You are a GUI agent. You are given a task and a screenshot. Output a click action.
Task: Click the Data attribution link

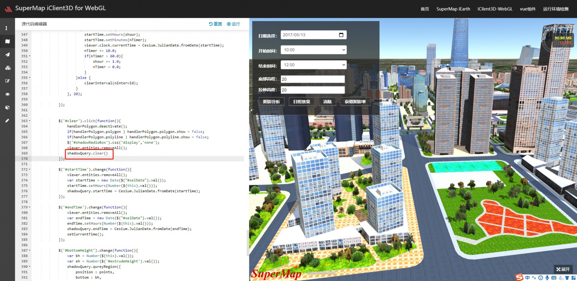point(321,272)
